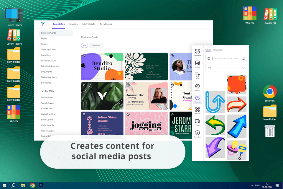Click the app logo at top left
Screen dimensions: 283x189
click(x=42, y=24)
